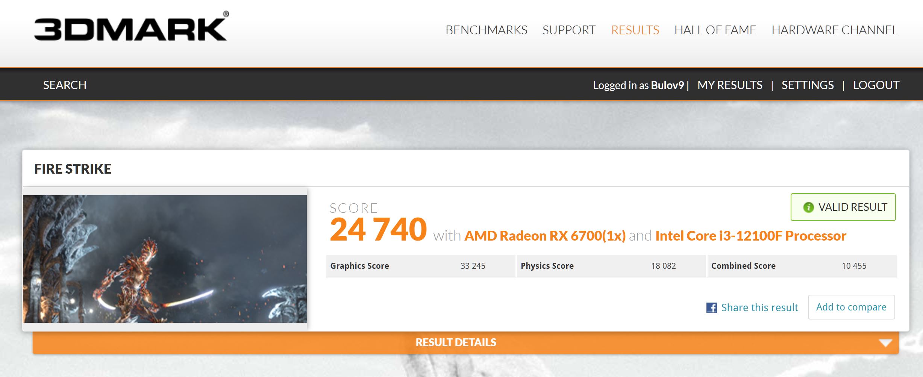Screen dimensions: 923x377
Task: Click the Add to compare button
Action: point(851,307)
